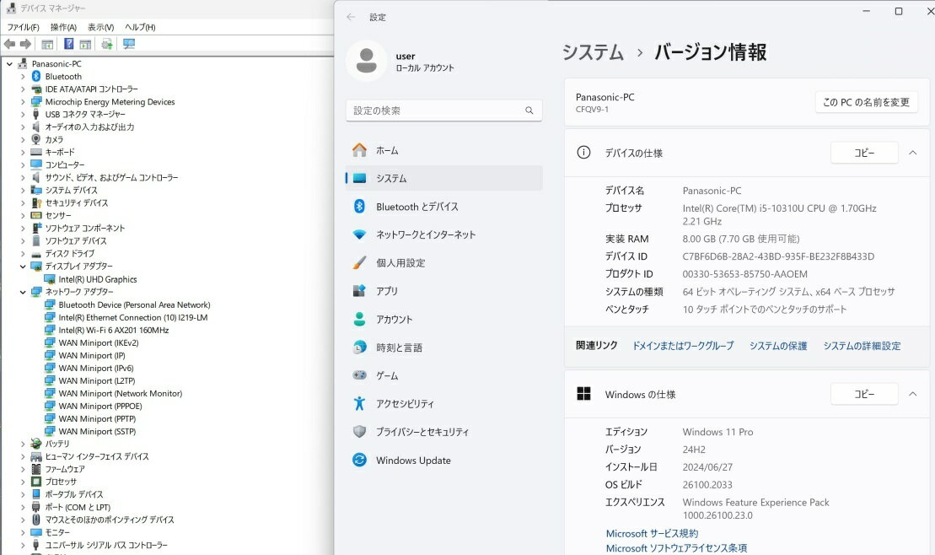Select Intel(R) UHD Graphics display adapter
This screenshot has height=555, width=935.
[97, 279]
